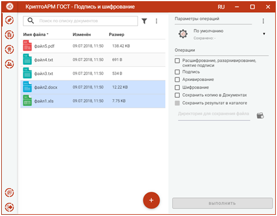Click the ВЫПОЛНИТЬ button

click(222, 203)
